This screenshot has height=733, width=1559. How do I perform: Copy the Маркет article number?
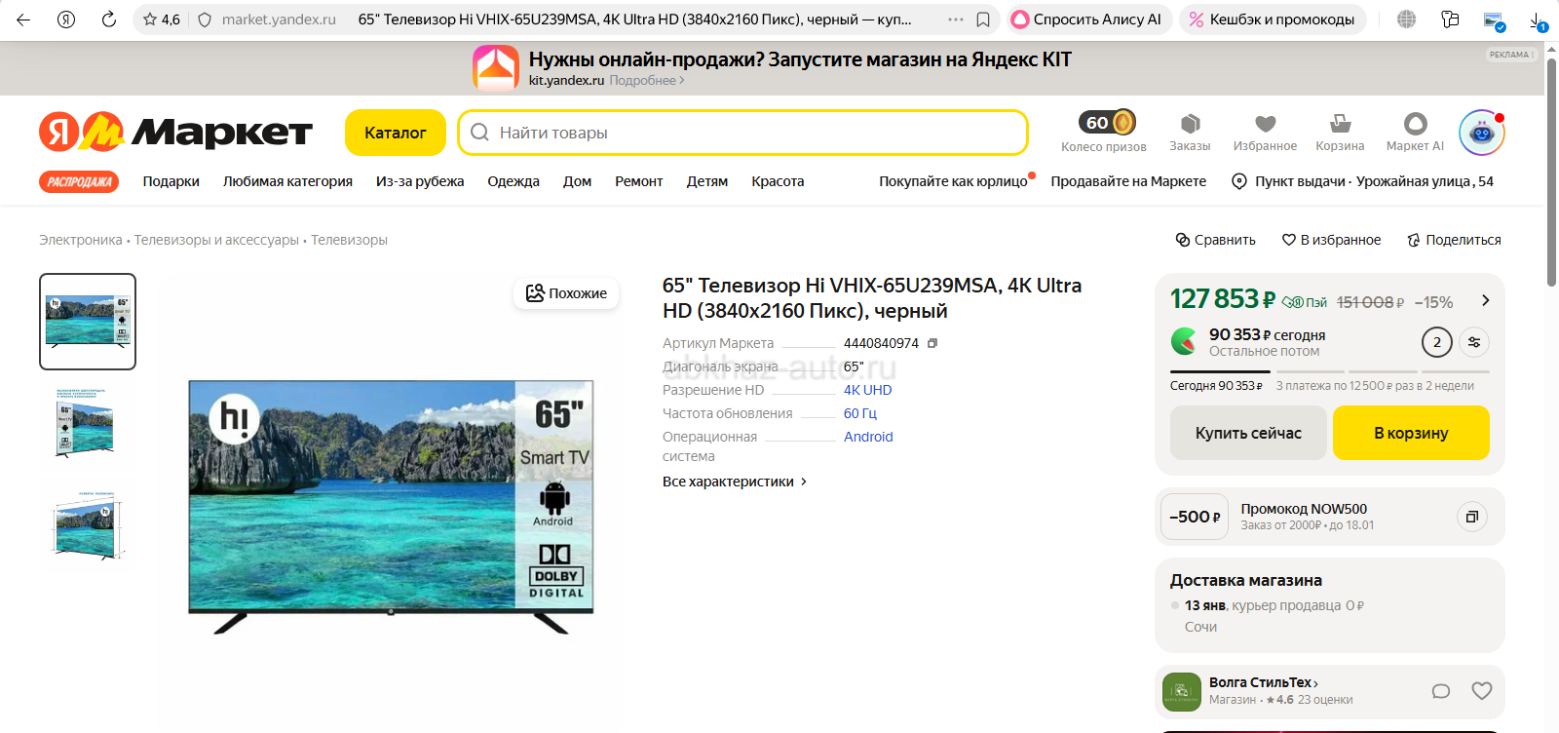click(x=932, y=343)
